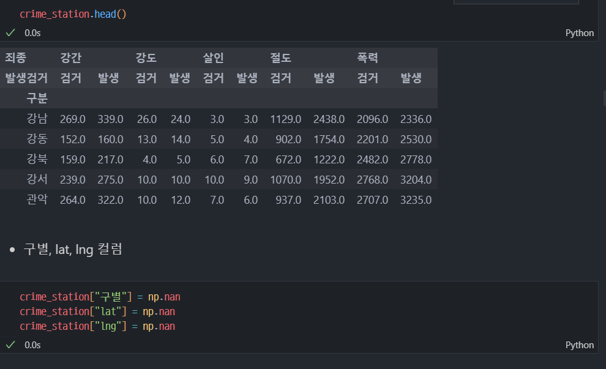
Task: Click the '구별, lat, lng 컬럼' markdown text
Action: (x=73, y=249)
